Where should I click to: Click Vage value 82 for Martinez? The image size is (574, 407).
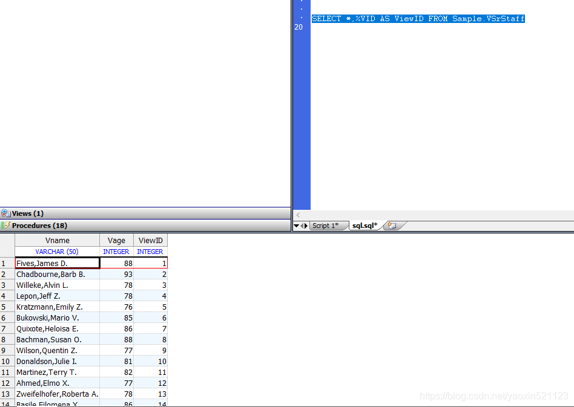pos(117,373)
